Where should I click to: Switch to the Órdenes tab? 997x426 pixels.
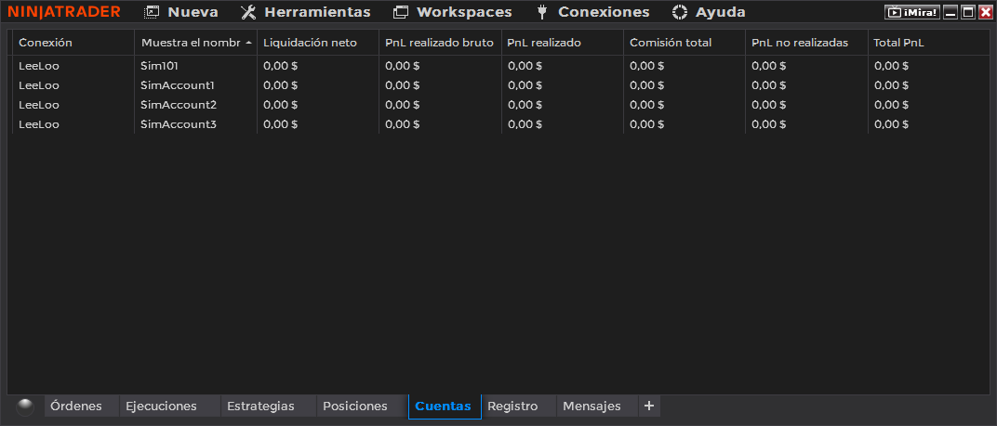click(82, 407)
